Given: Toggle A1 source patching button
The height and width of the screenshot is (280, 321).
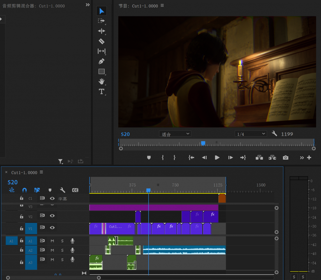Looking at the screenshot, I should 12,241.
